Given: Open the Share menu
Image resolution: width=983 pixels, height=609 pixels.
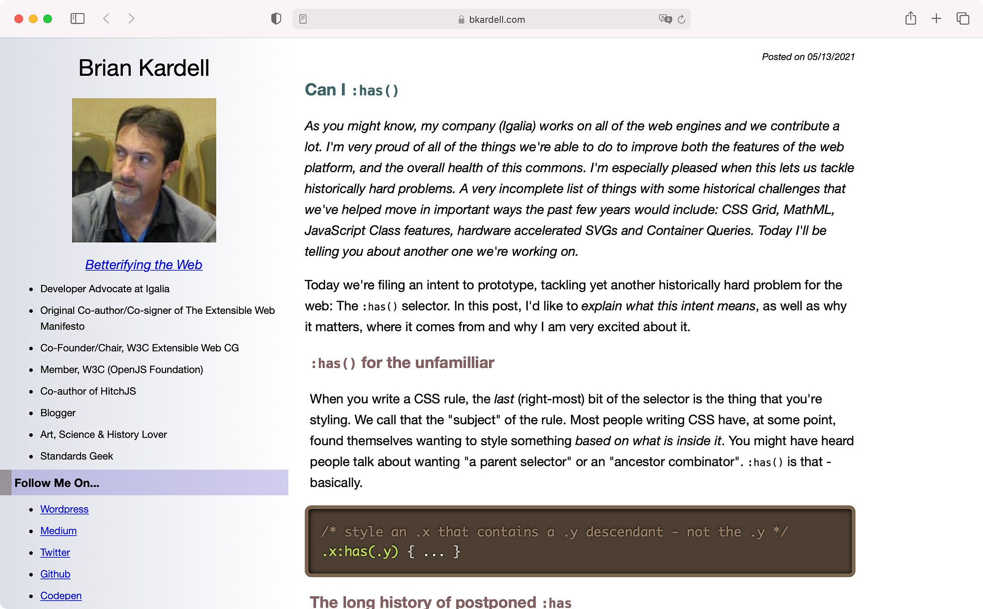Looking at the screenshot, I should pyautogui.click(x=910, y=19).
